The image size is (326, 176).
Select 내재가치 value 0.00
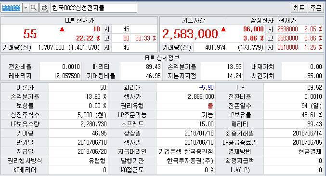tap(316, 67)
